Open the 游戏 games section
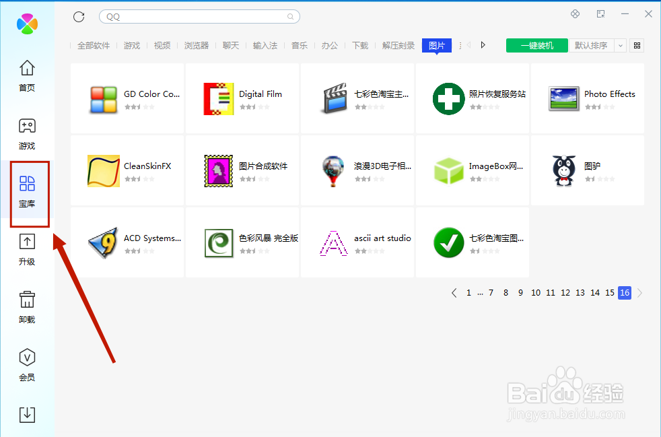This screenshot has height=437, width=661. click(27, 134)
